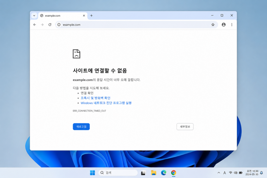Image resolution: width=267 pixels, height=178 pixels.
Task: View site information icon in address bar
Action: tap(59, 25)
